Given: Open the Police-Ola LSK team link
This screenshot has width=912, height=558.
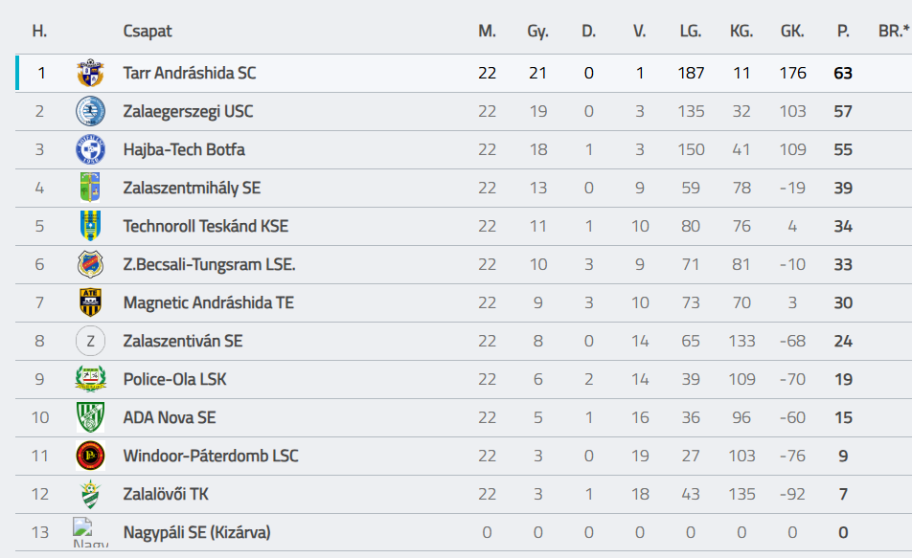Looking at the screenshot, I should click(x=174, y=379).
